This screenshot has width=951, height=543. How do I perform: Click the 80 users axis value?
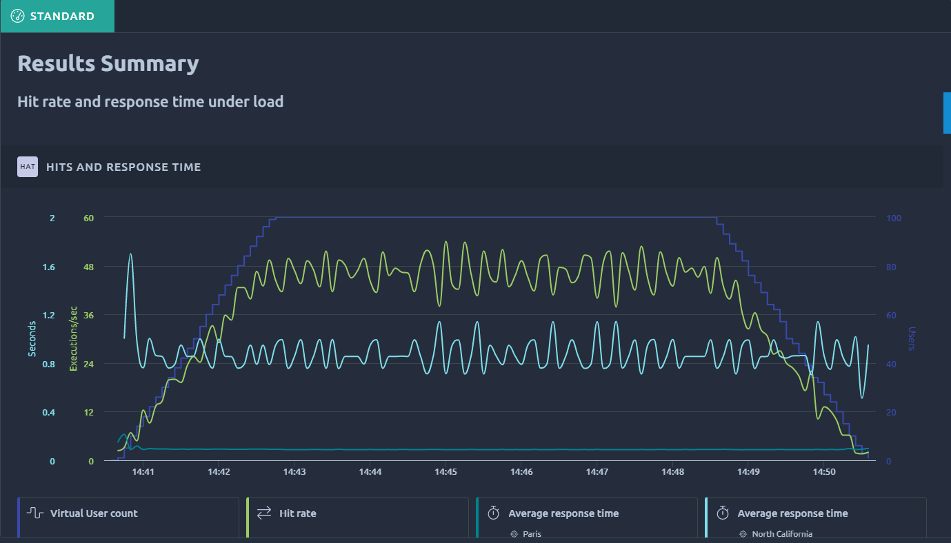pyautogui.click(x=892, y=267)
